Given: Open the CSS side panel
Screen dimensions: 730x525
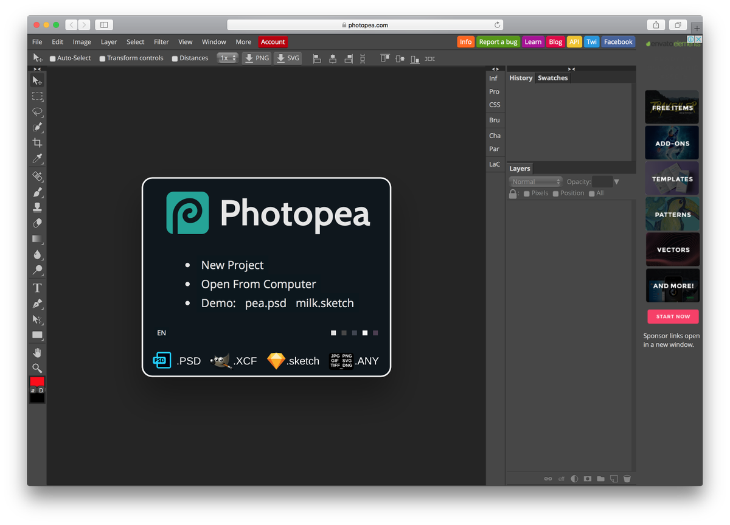Looking at the screenshot, I should click(x=495, y=105).
